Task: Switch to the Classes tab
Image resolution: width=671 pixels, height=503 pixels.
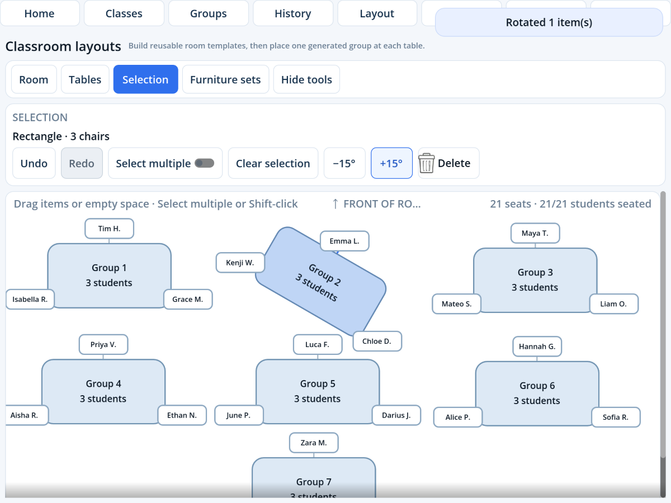Action: coord(124,13)
